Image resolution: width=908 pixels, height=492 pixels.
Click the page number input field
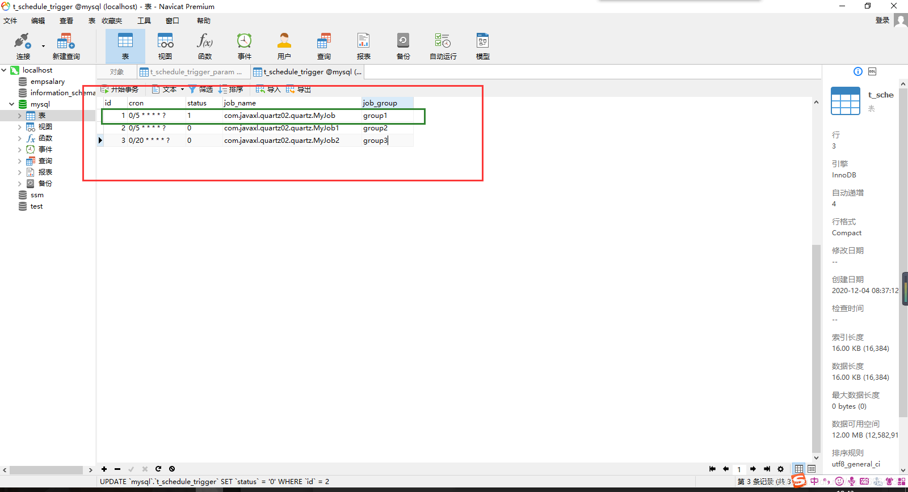click(x=739, y=469)
